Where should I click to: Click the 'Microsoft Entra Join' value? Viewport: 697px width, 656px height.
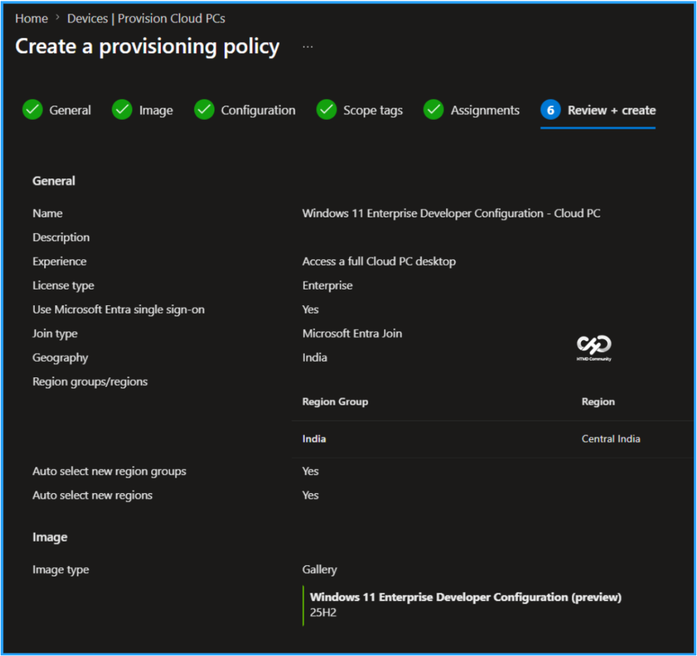point(352,334)
